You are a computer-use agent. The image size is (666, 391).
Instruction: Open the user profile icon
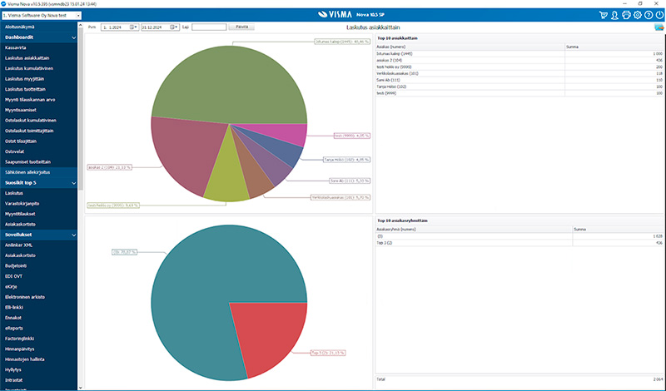tap(614, 15)
